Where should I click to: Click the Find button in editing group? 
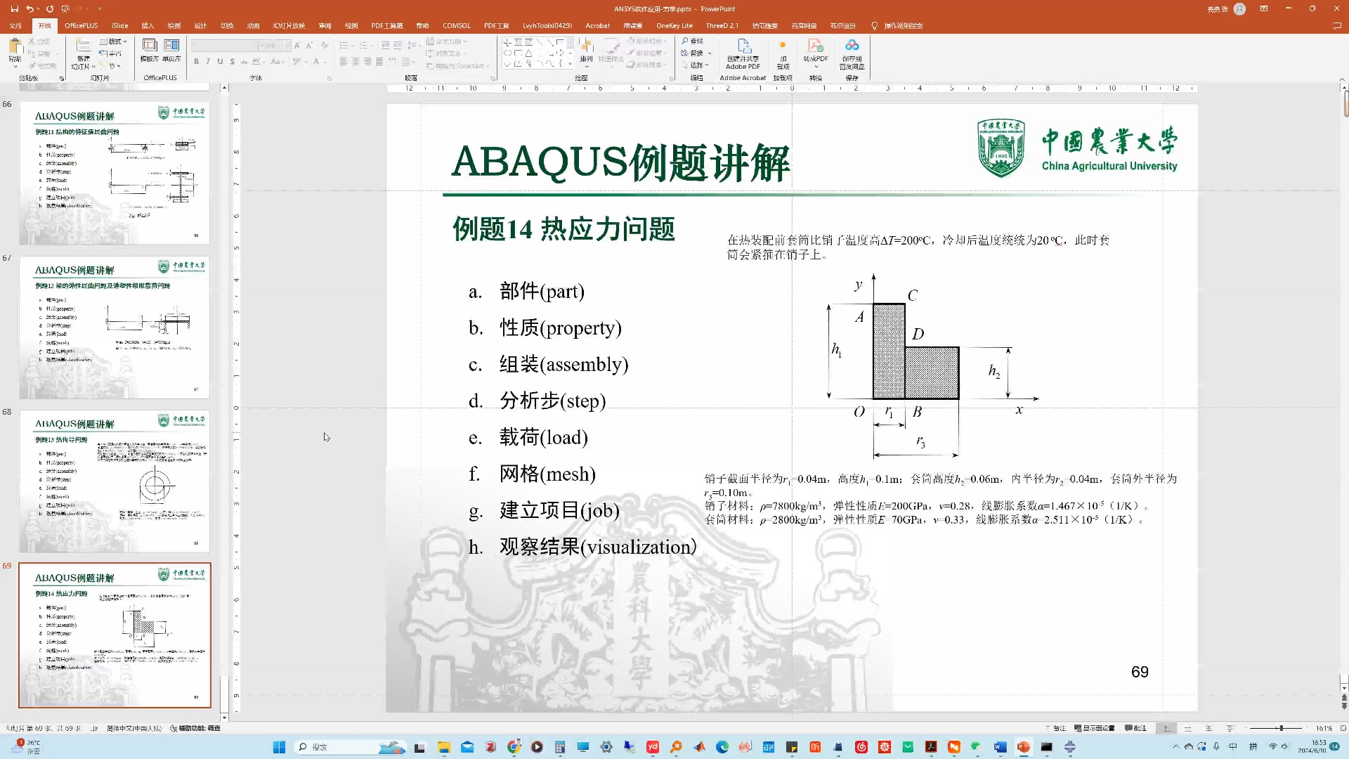pyautogui.click(x=693, y=41)
